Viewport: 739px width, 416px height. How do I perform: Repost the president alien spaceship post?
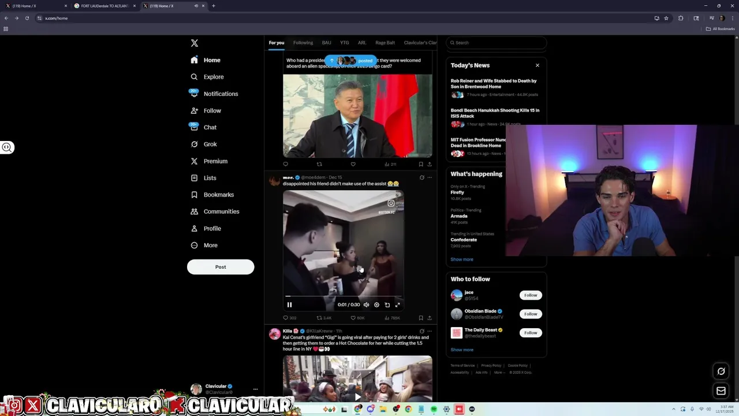pyautogui.click(x=319, y=164)
